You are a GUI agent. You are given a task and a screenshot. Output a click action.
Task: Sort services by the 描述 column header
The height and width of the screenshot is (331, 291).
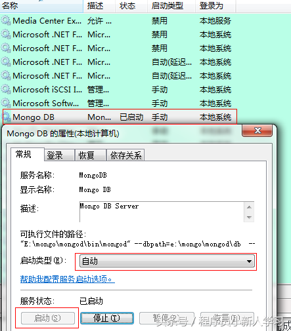pyautogui.click(x=99, y=6)
